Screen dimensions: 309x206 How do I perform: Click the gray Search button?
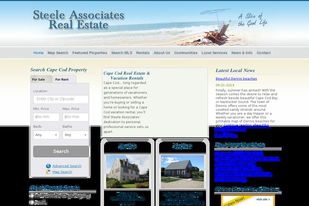61,151
